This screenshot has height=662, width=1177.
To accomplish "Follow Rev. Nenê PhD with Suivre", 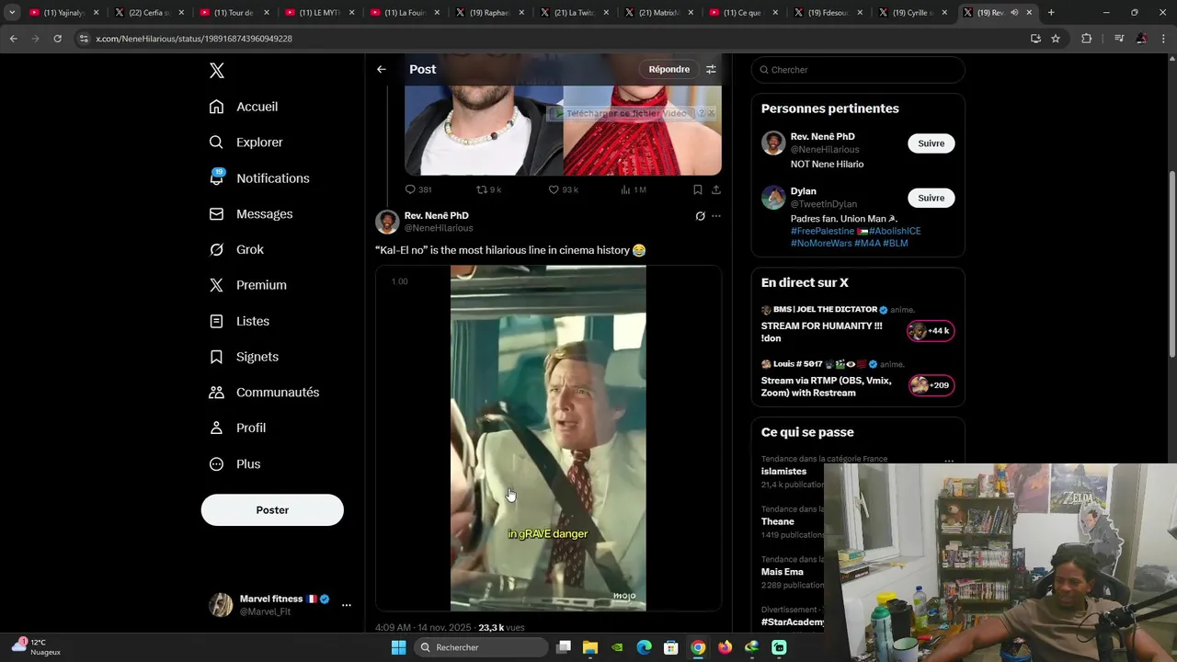I will click(x=931, y=143).
